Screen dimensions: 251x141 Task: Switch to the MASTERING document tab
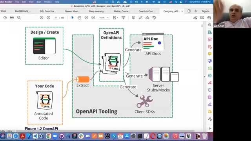[23, 11]
